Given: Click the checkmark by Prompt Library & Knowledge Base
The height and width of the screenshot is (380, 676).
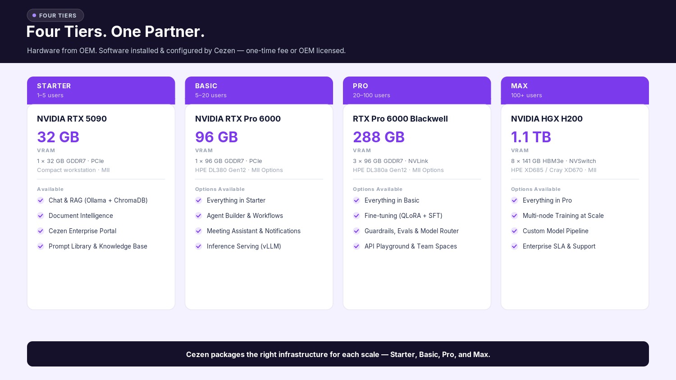Looking at the screenshot, I should (x=41, y=246).
